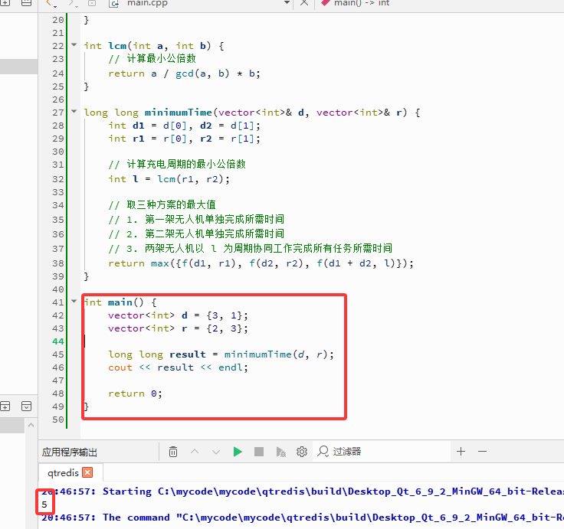Image resolution: width=564 pixels, height=529 pixels.
Task: Go back in navigation history arrow
Action: pos(51,4)
